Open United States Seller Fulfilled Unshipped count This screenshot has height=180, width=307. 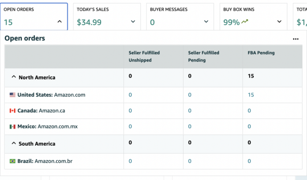coord(130,95)
